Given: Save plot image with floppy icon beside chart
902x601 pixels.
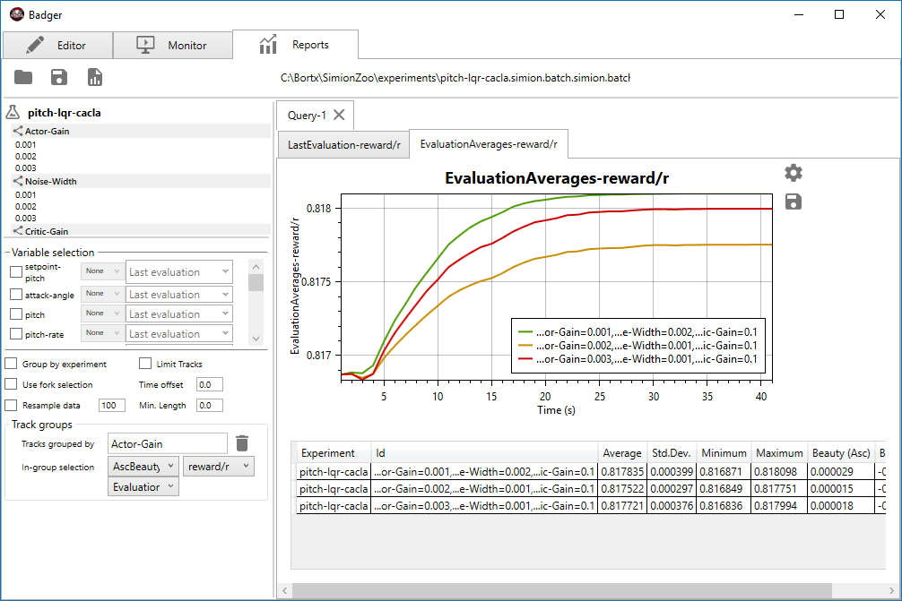Looking at the screenshot, I should point(794,202).
